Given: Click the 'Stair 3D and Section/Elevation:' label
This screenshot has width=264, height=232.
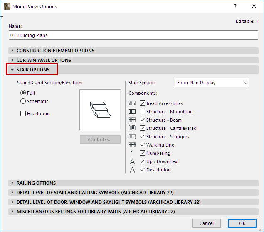Looking at the screenshot, I should point(50,83).
